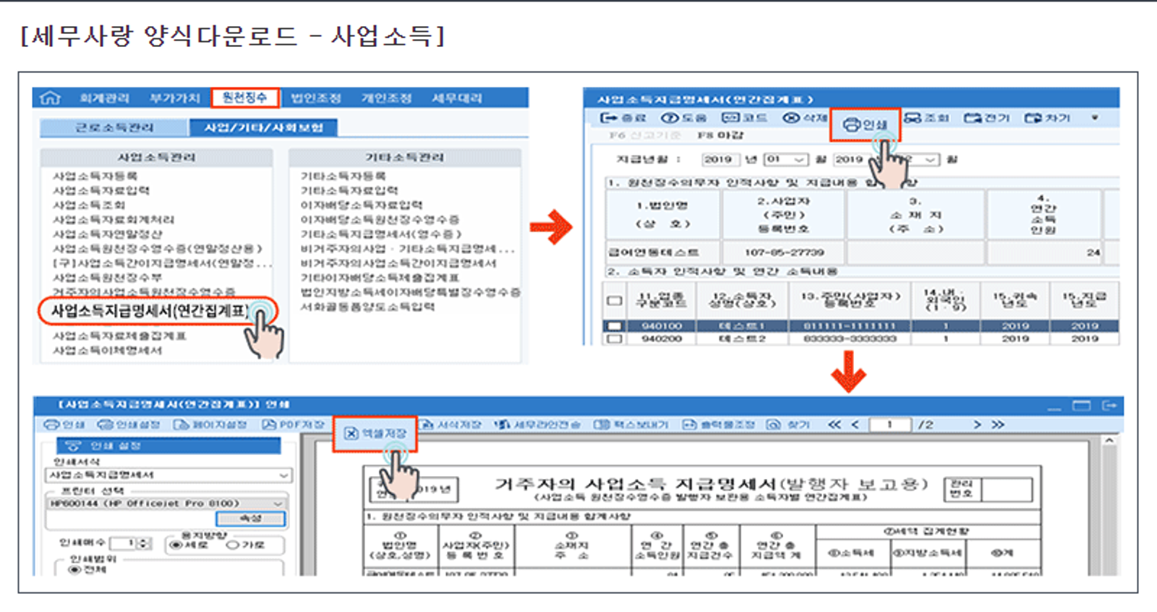Click the 인쇄 printer icon in annual summary window
The height and width of the screenshot is (612, 1157).
coord(865,124)
